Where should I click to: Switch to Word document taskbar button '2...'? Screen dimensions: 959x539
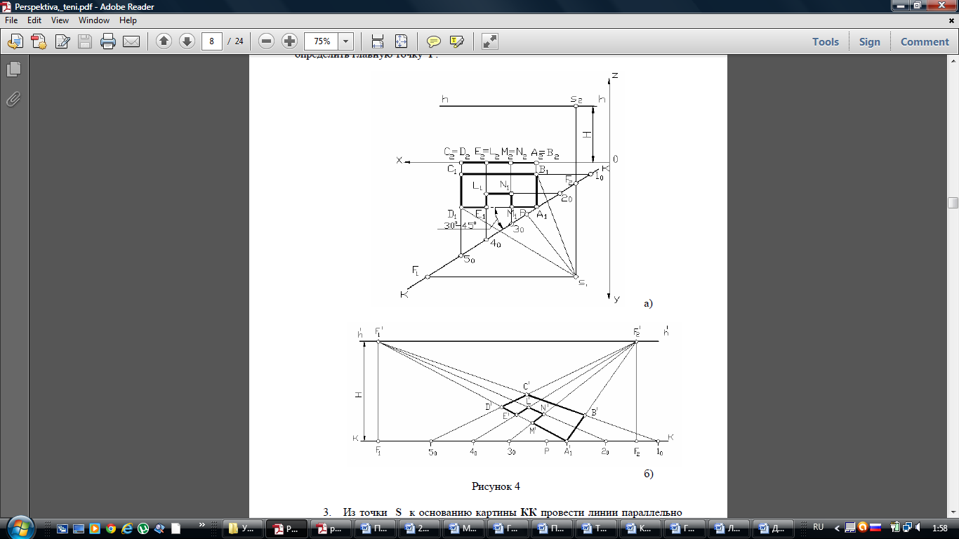(418, 528)
